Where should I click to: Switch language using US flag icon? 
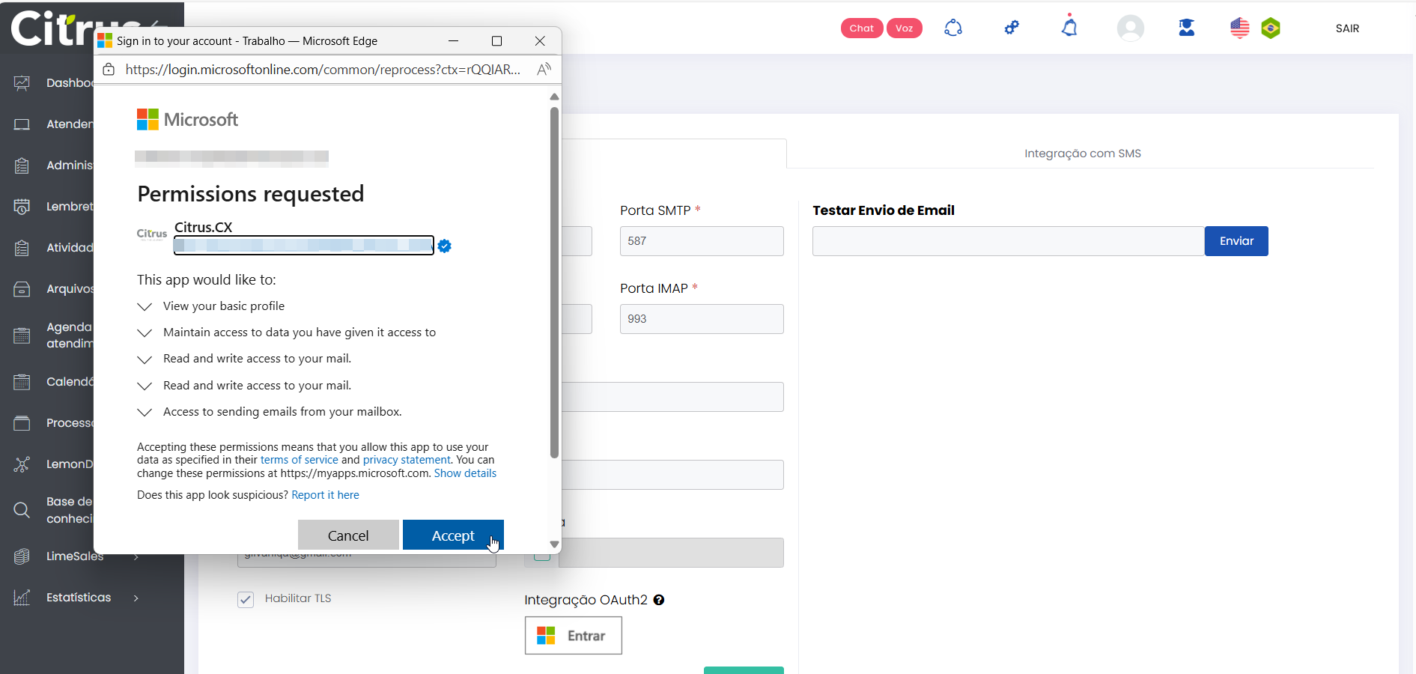(1239, 28)
